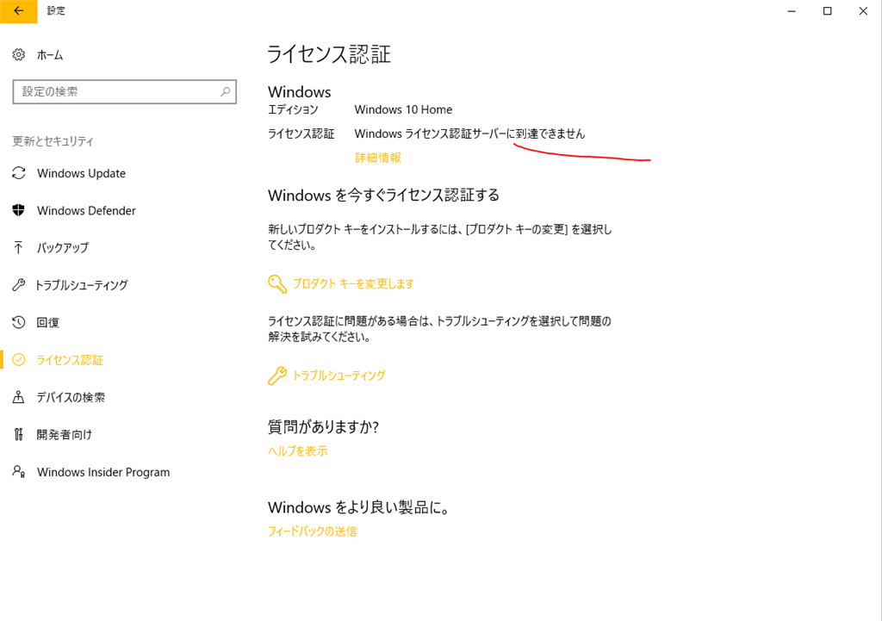Click the key icon for product key
The width and height of the screenshot is (882, 621).
pyautogui.click(x=277, y=283)
